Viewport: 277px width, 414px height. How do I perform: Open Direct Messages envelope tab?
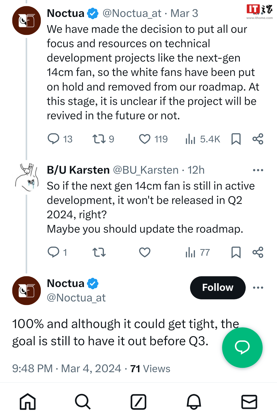[249, 401]
